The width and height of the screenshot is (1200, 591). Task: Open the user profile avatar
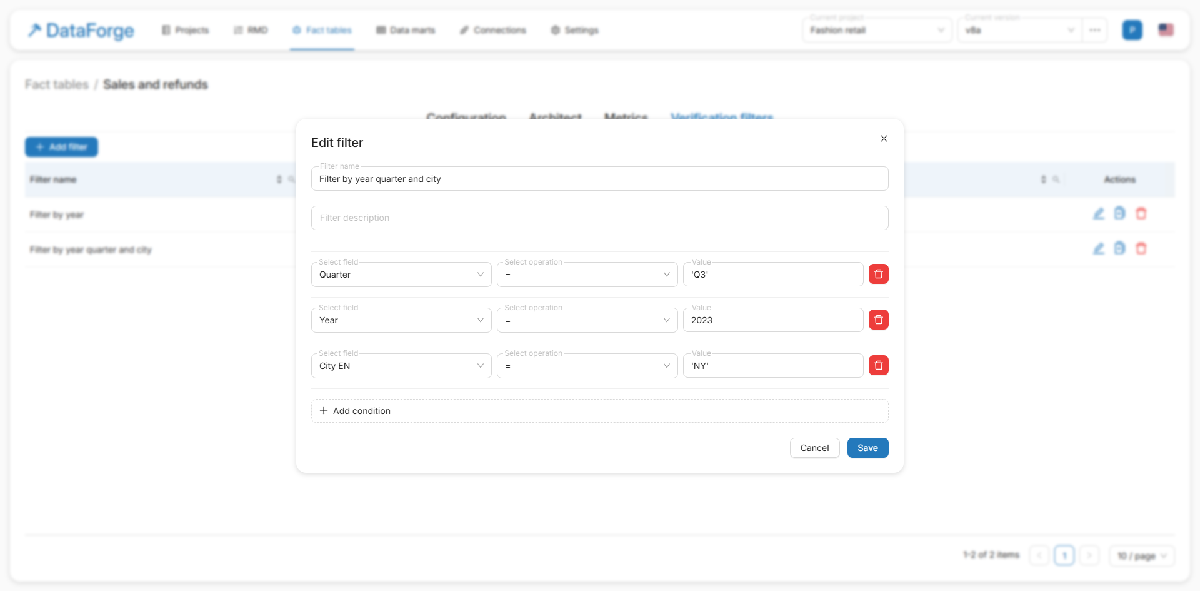click(1132, 30)
